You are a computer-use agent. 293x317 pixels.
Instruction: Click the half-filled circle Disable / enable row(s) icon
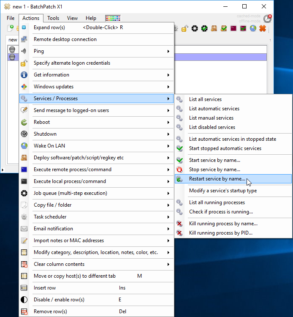click(x=24, y=300)
